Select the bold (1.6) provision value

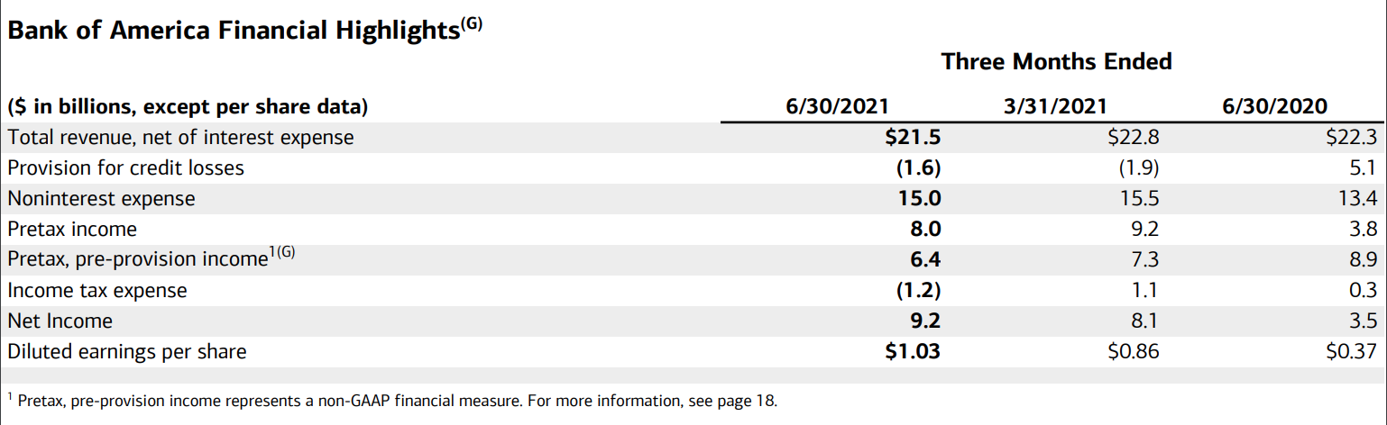(917, 167)
